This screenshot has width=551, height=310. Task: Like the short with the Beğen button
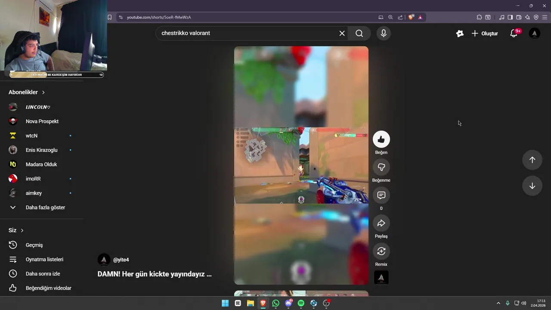point(381,139)
